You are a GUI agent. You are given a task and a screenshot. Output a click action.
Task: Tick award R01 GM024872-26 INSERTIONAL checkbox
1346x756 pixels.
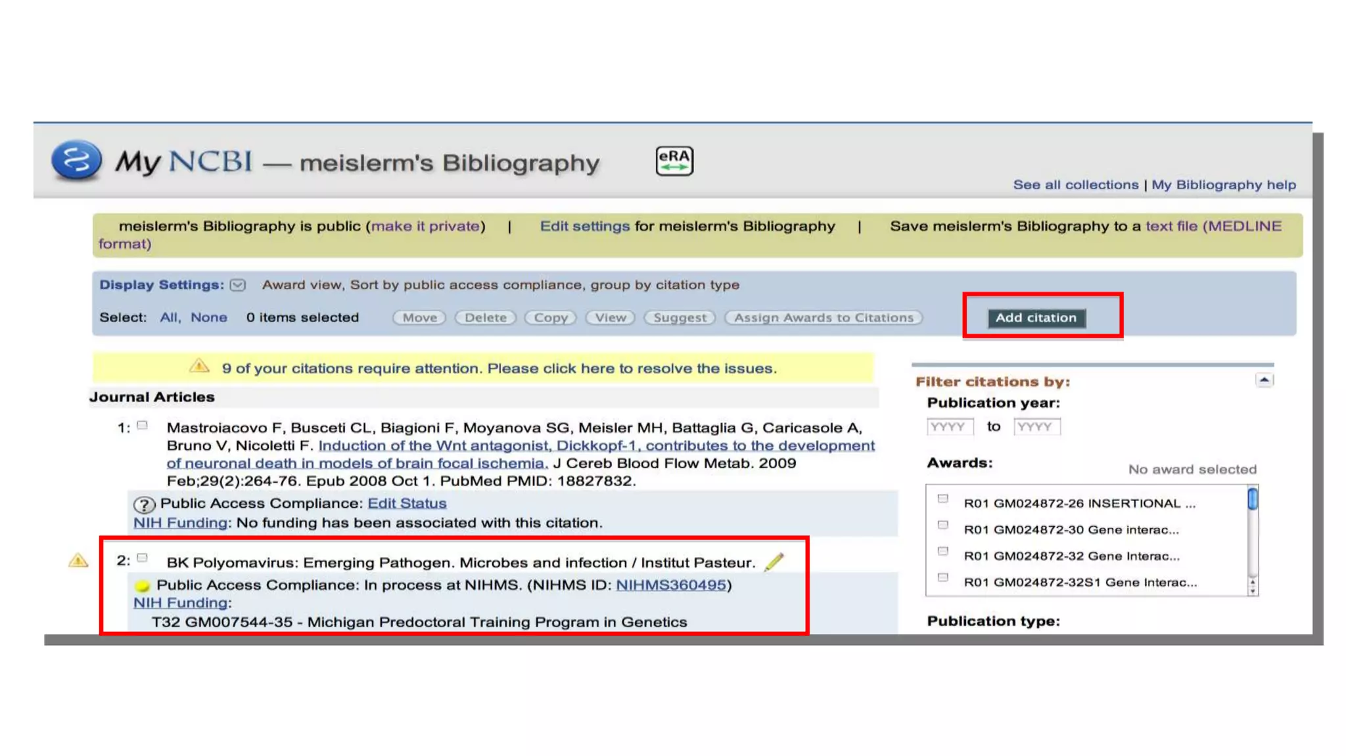943,499
